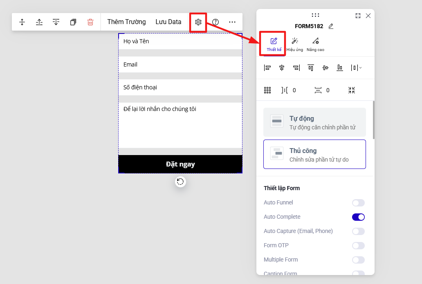
Task: Click the message textarea field
Action: [x=180, y=125]
